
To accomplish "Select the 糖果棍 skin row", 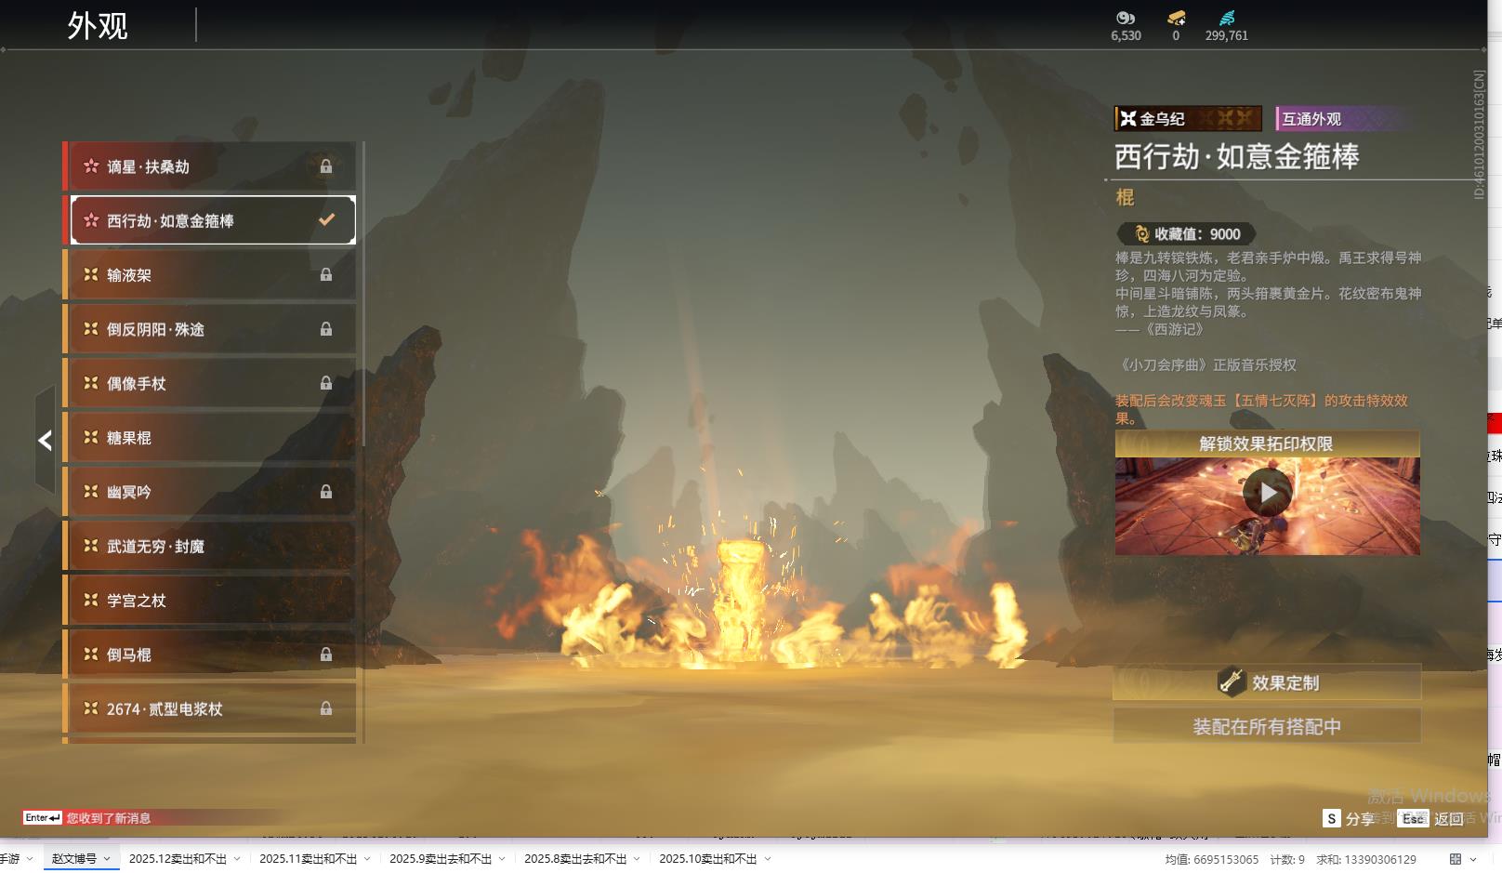I will tap(210, 437).
